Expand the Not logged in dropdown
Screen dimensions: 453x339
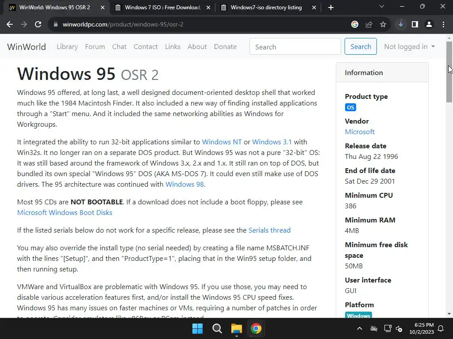409,47
